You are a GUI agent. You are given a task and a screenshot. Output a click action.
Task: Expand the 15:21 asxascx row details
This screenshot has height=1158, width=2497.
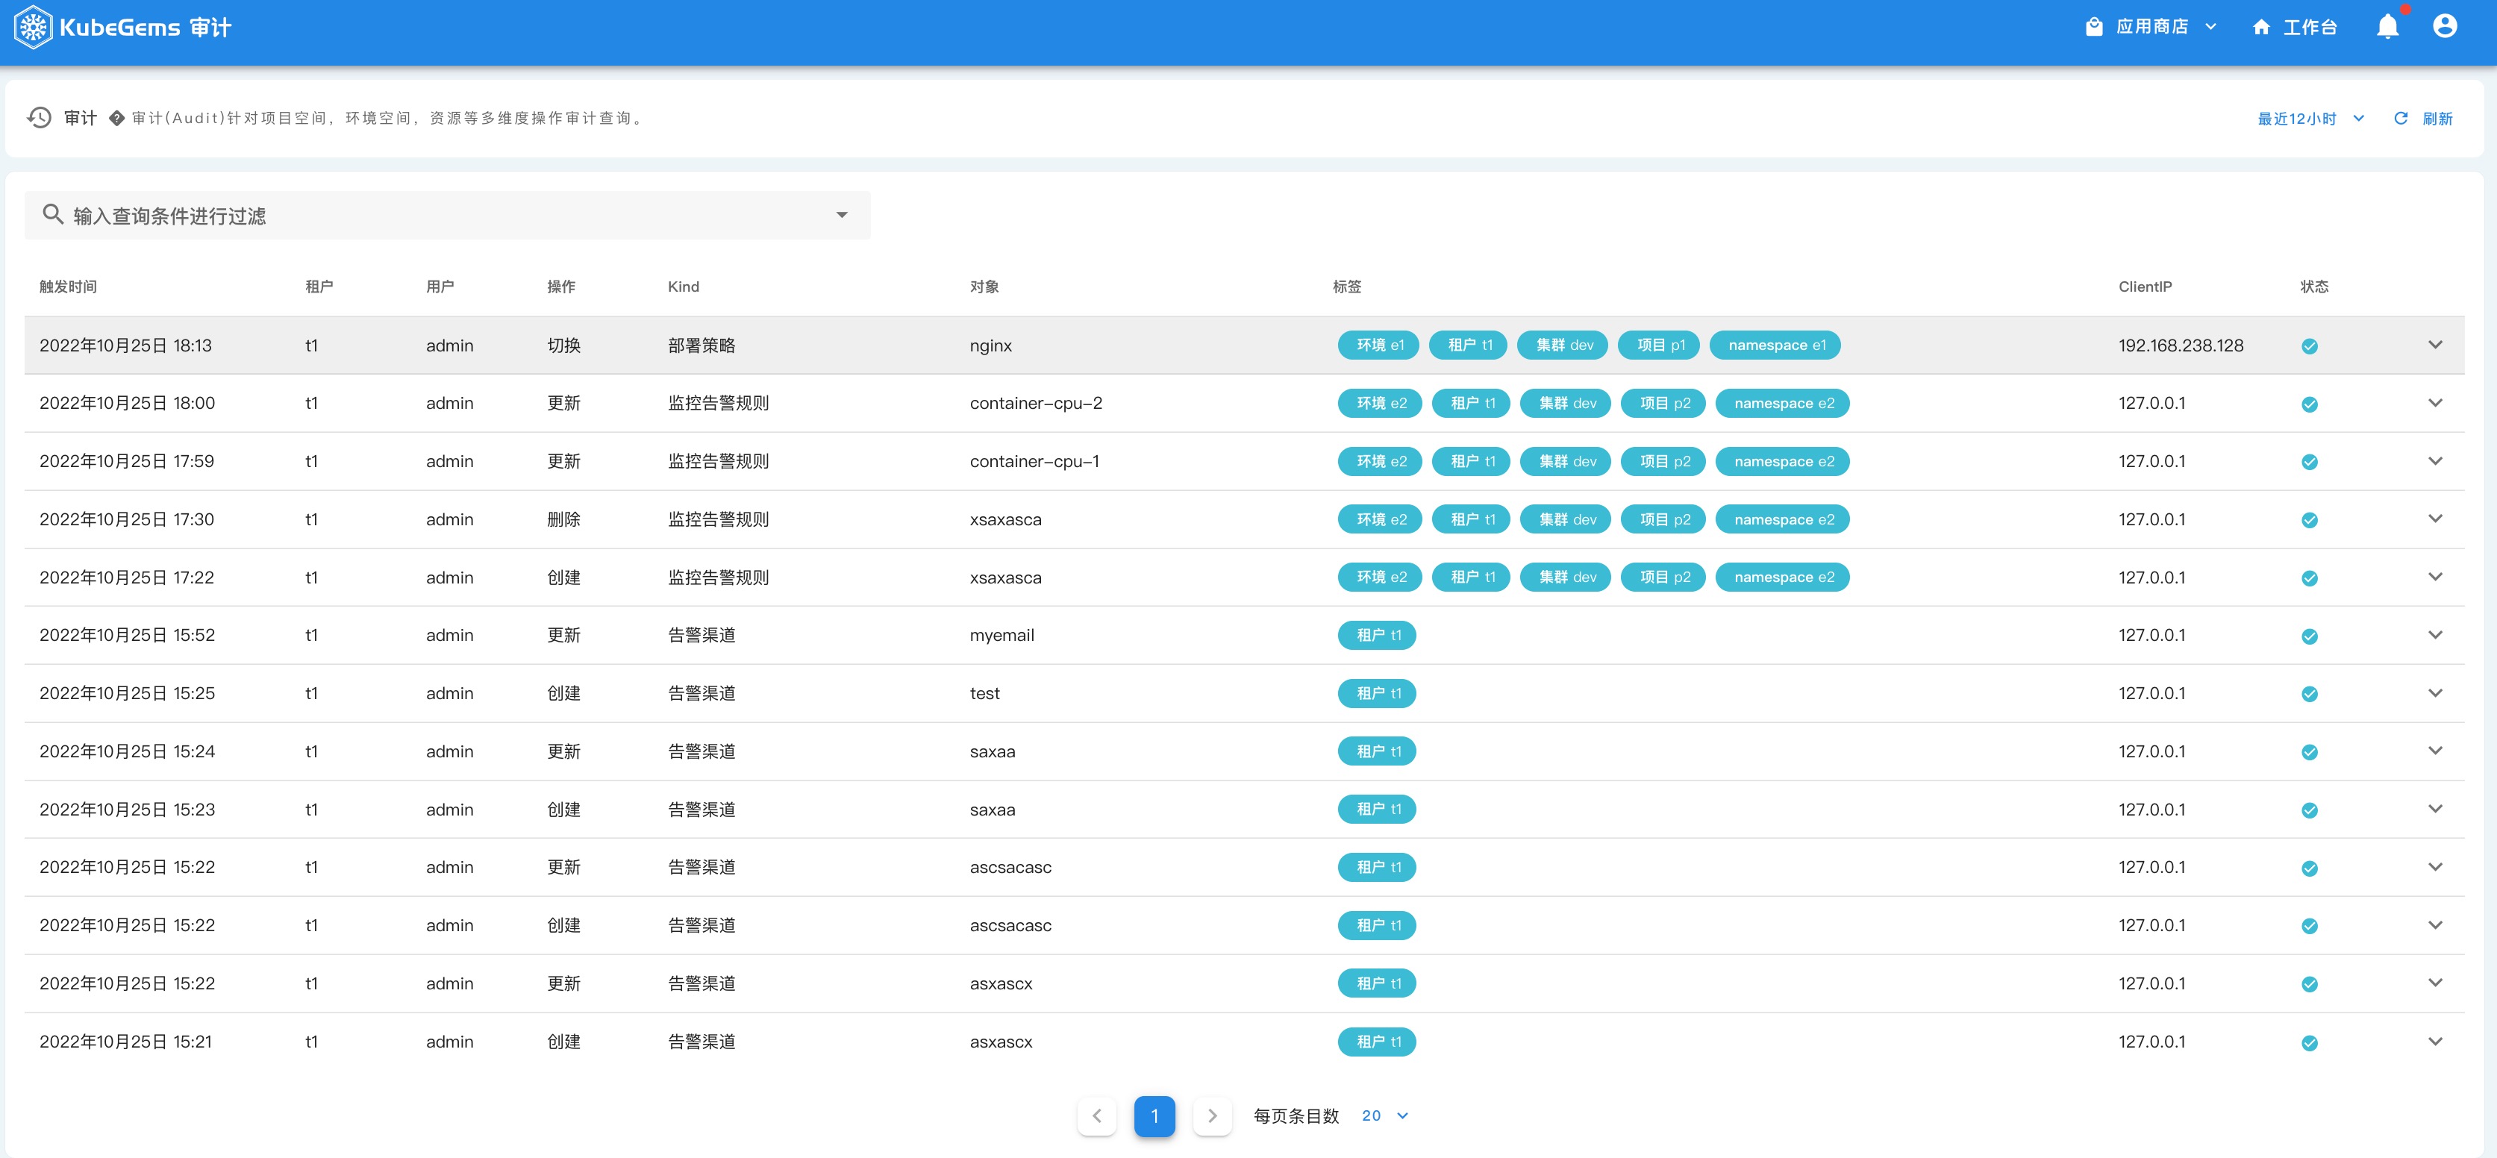(2435, 1042)
